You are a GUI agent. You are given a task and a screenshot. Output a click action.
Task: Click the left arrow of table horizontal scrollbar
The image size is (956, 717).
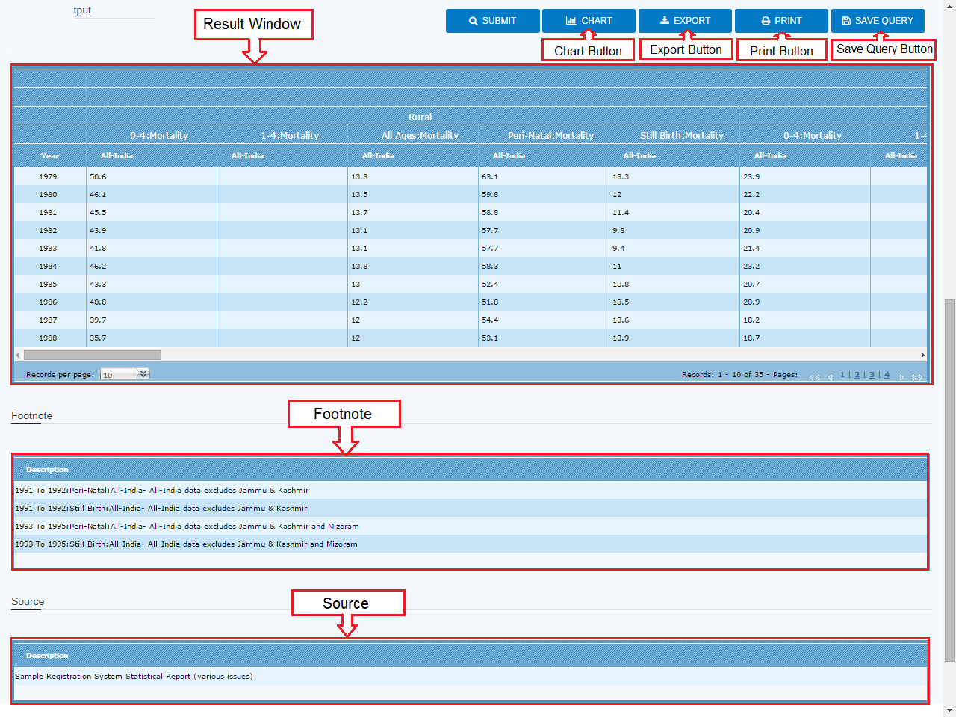[18, 356]
